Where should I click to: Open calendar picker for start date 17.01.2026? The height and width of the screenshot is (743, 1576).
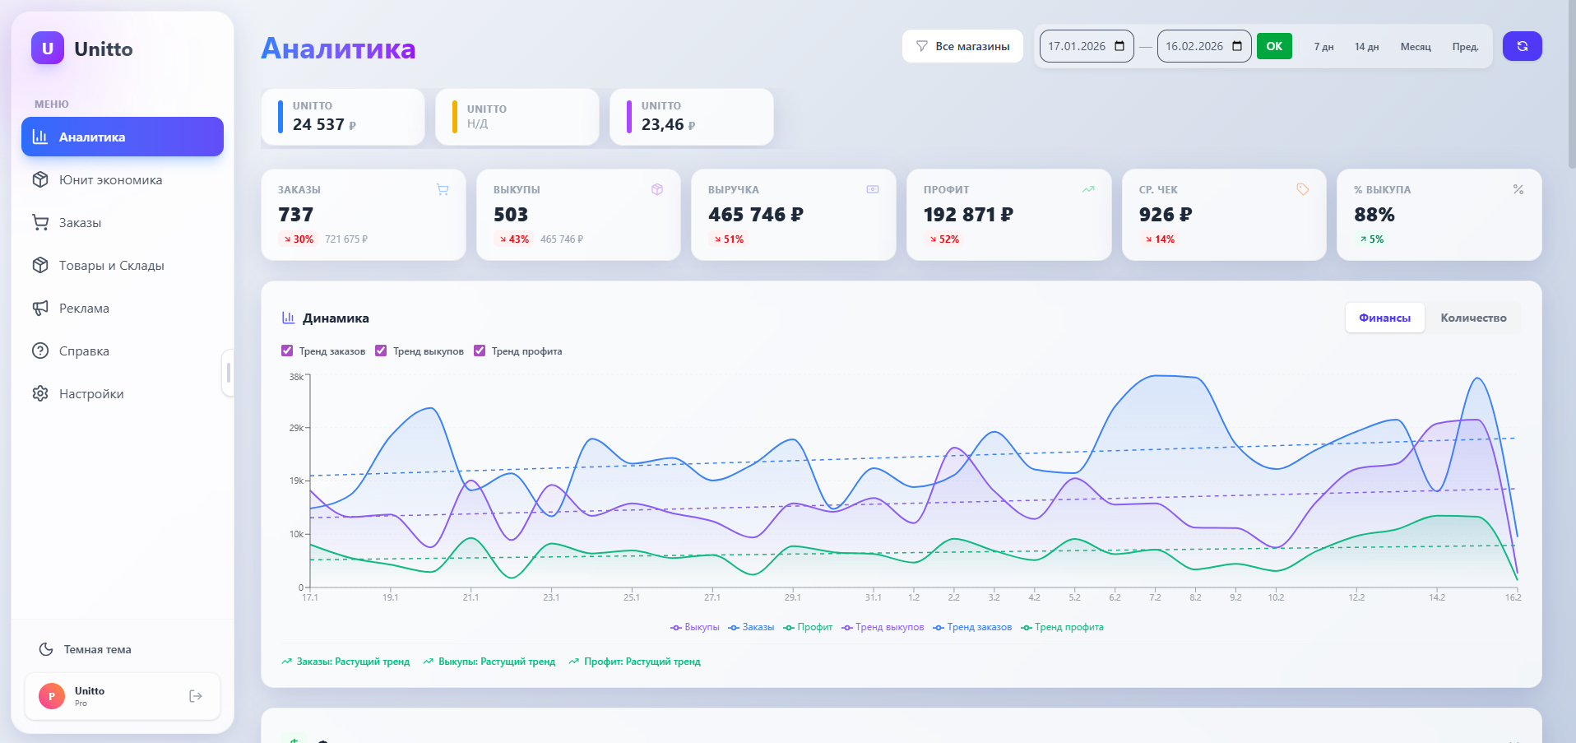coord(1119,46)
